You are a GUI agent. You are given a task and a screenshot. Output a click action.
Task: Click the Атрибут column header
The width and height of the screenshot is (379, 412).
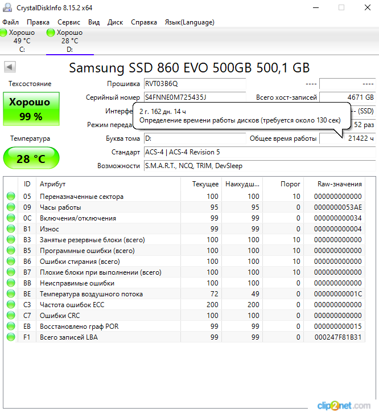53,184
